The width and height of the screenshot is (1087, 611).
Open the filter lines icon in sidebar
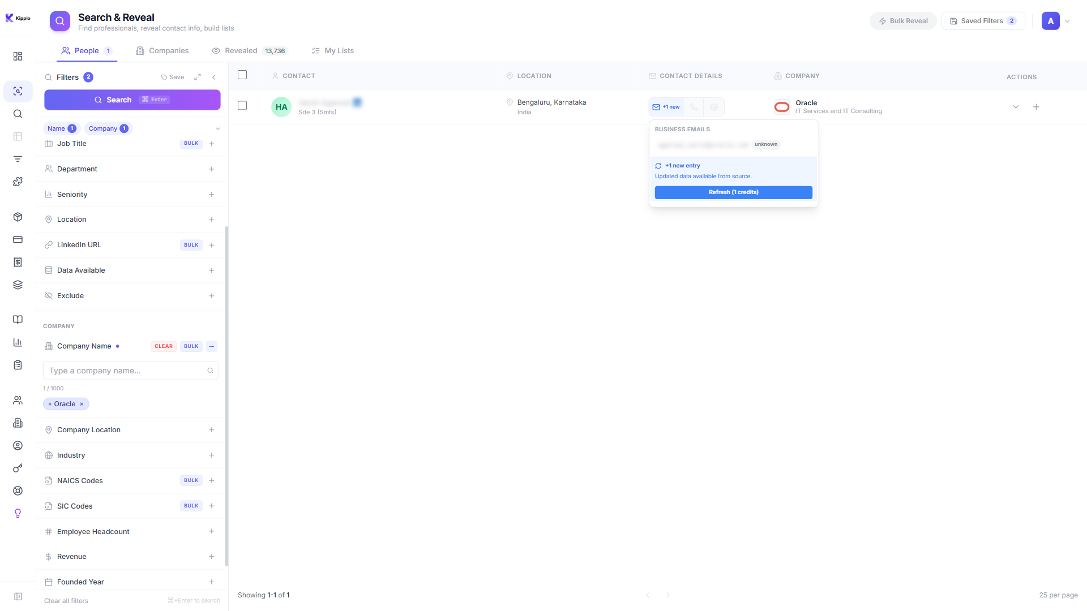pos(18,159)
